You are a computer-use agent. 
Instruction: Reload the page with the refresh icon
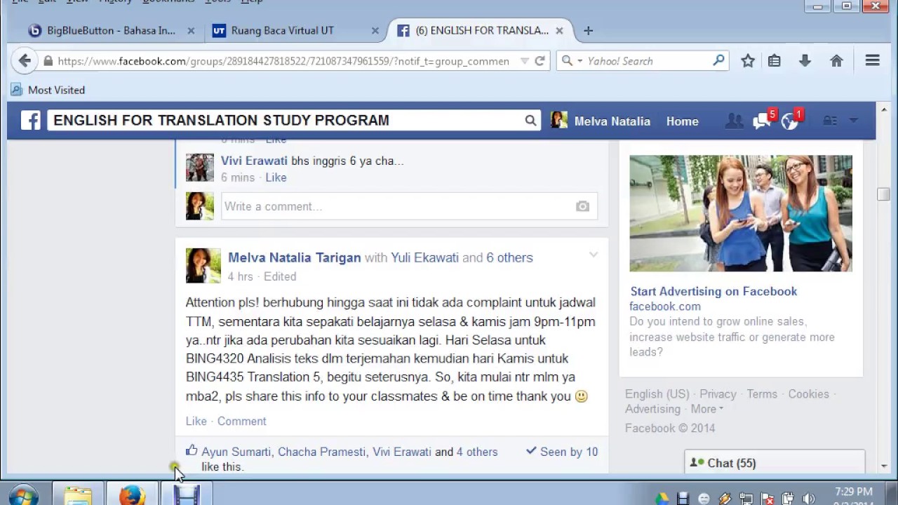[x=540, y=61]
